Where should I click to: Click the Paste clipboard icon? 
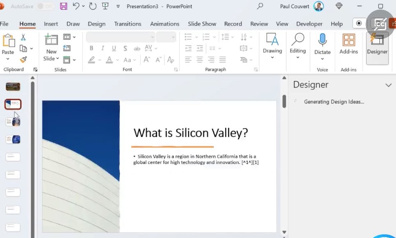point(8,41)
